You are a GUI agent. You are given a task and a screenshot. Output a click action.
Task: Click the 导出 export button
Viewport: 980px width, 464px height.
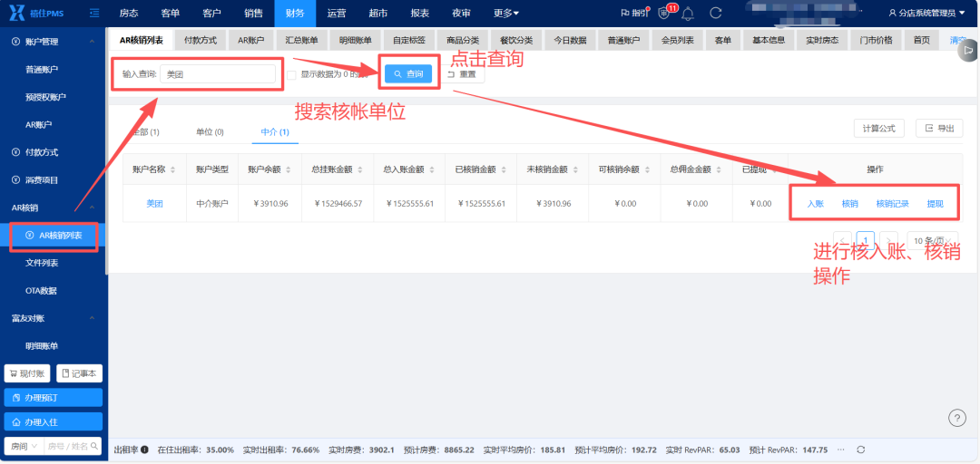click(x=939, y=128)
